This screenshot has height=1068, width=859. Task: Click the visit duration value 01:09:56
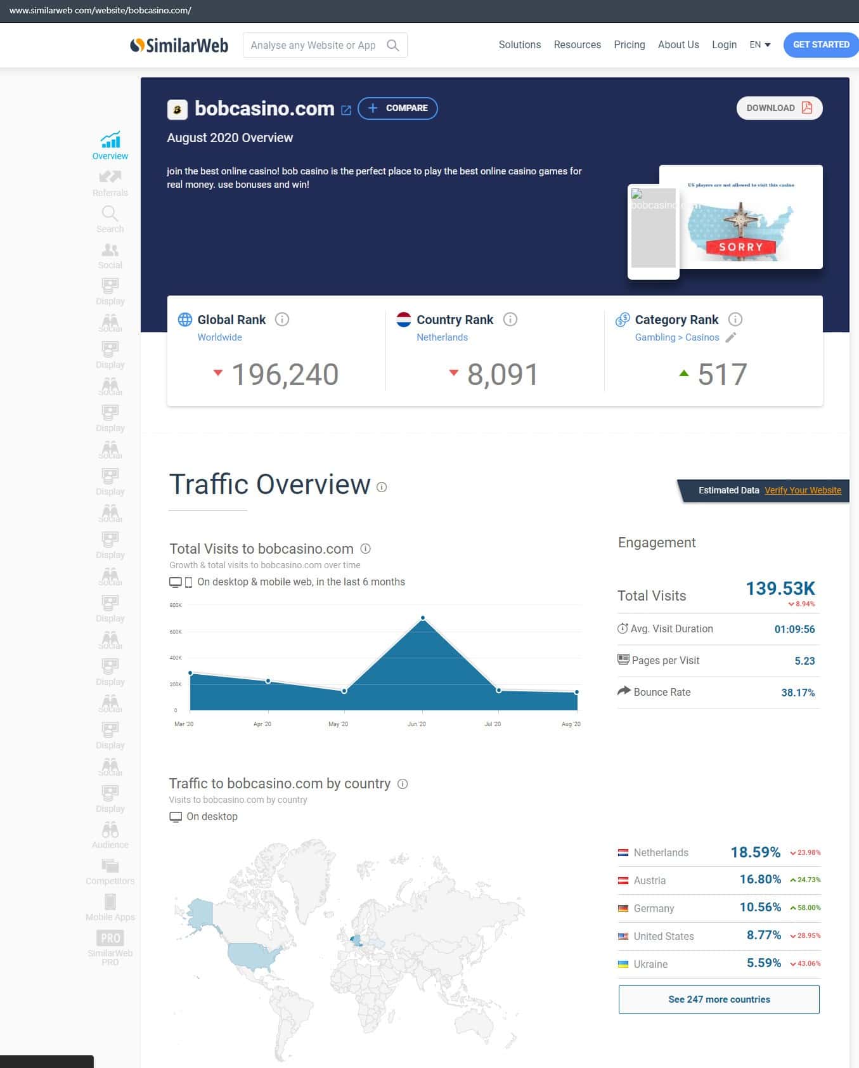click(795, 629)
